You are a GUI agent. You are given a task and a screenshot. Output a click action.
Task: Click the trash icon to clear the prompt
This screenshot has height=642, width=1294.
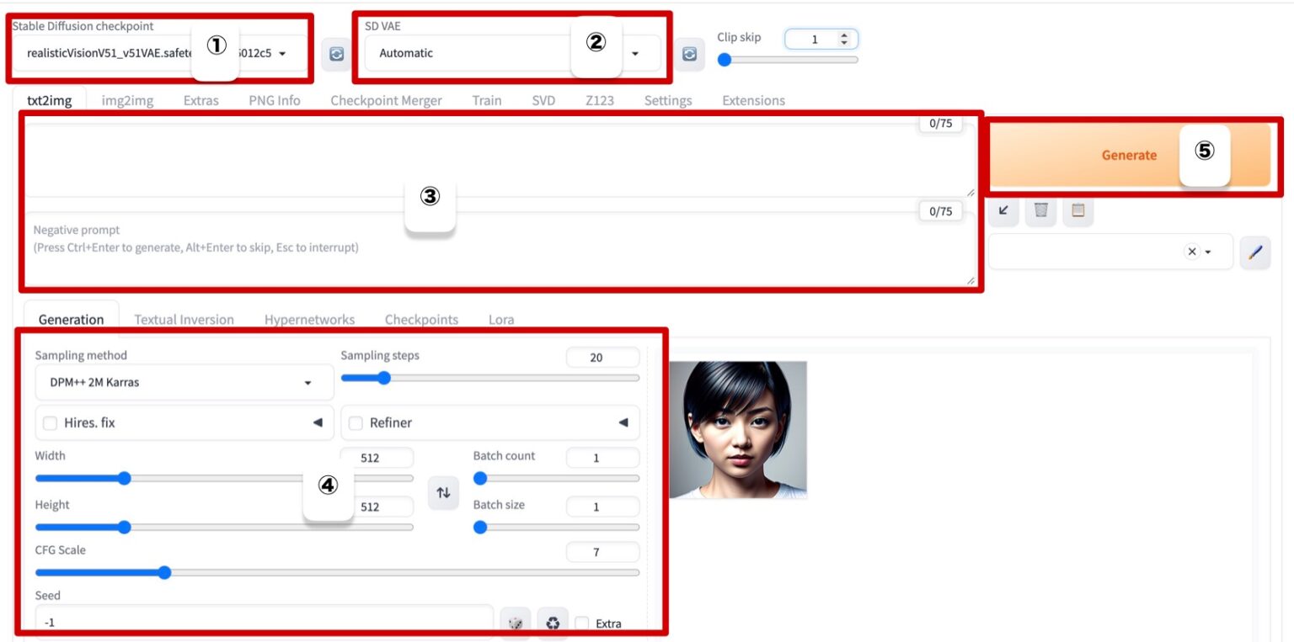pos(1040,211)
